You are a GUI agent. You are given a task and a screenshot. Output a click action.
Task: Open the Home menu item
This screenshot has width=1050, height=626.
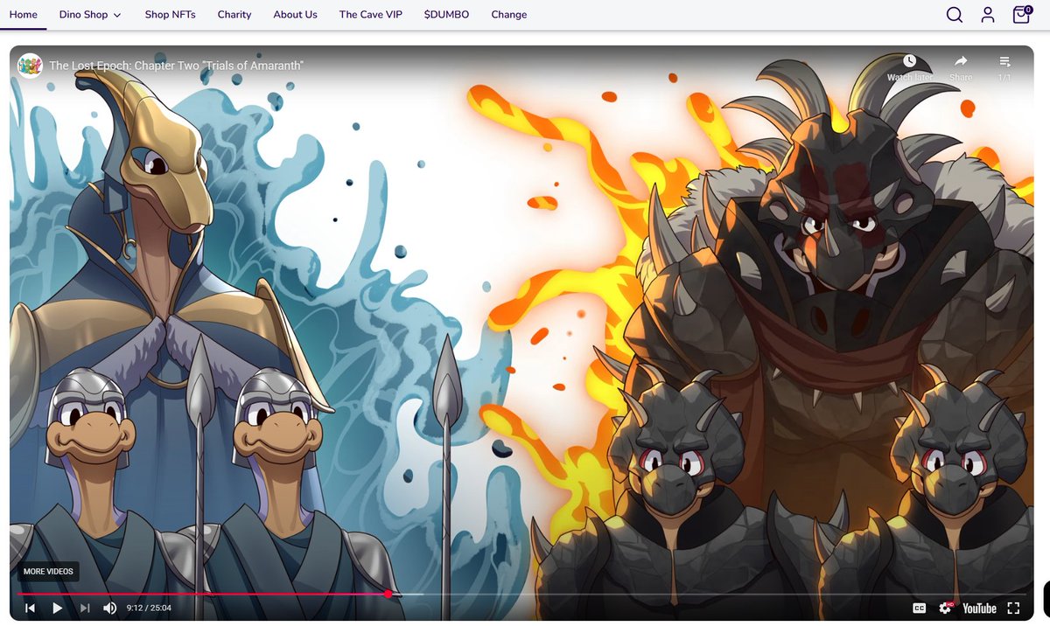[x=24, y=15]
